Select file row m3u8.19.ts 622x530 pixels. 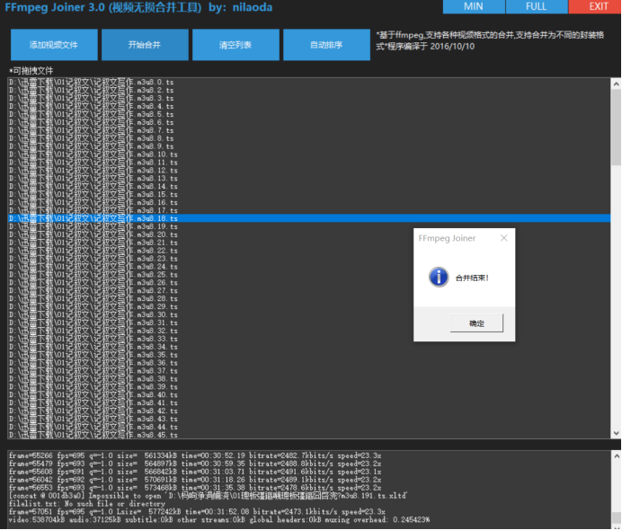(309, 226)
